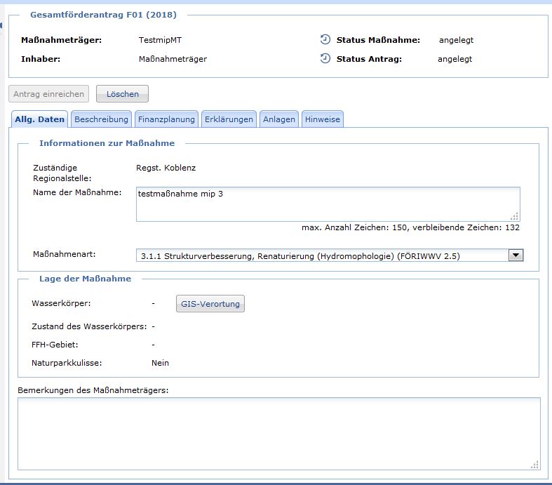Open the Finanzplanung tab
The width and height of the screenshot is (552, 485).
click(x=166, y=119)
